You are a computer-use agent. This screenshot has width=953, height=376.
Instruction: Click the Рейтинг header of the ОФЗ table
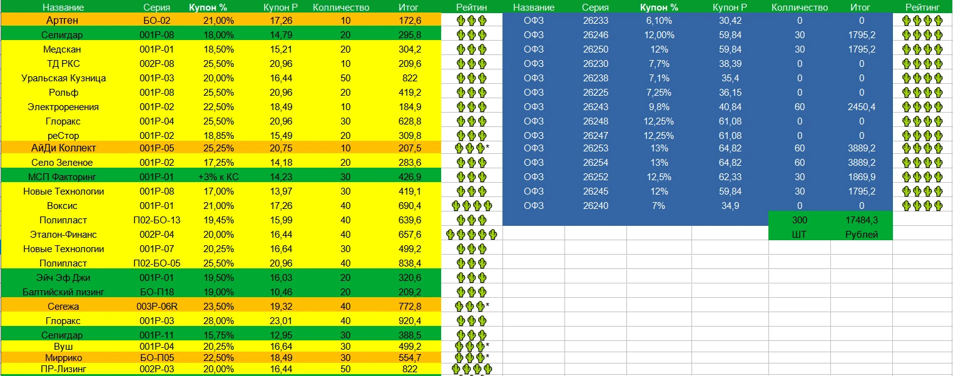[922, 8]
